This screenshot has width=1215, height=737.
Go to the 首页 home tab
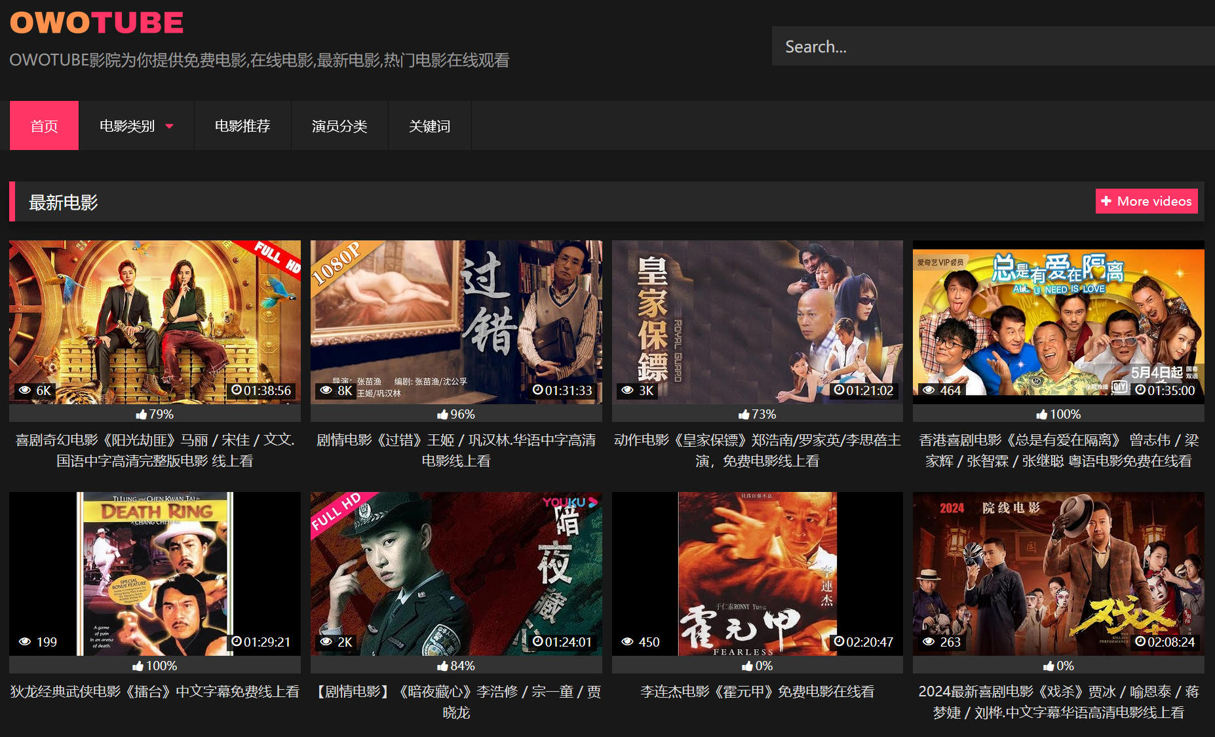pos(44,126)
